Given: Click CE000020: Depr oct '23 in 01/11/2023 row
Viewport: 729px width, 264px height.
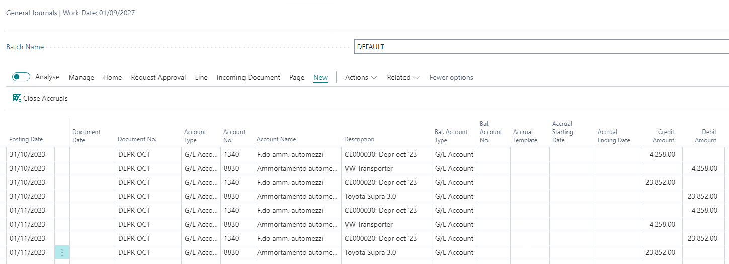Looking at the screenshot, I should click(380, 238).
